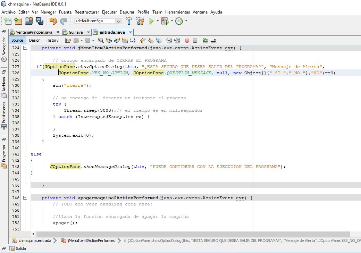Click the Profile Project icon
Viewport: 361px width, 253px height.
tap(179, 21)
